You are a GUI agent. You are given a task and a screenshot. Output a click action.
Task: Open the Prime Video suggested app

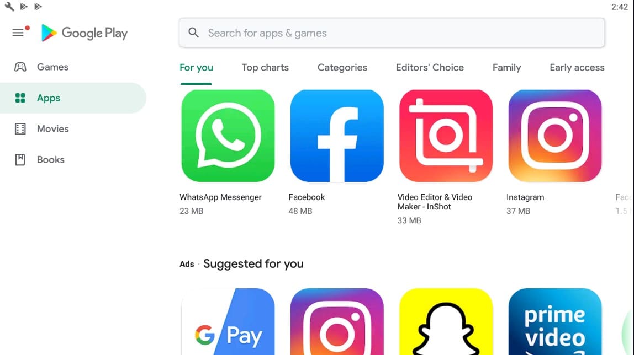pyautogui.click(x=554, y=321)
